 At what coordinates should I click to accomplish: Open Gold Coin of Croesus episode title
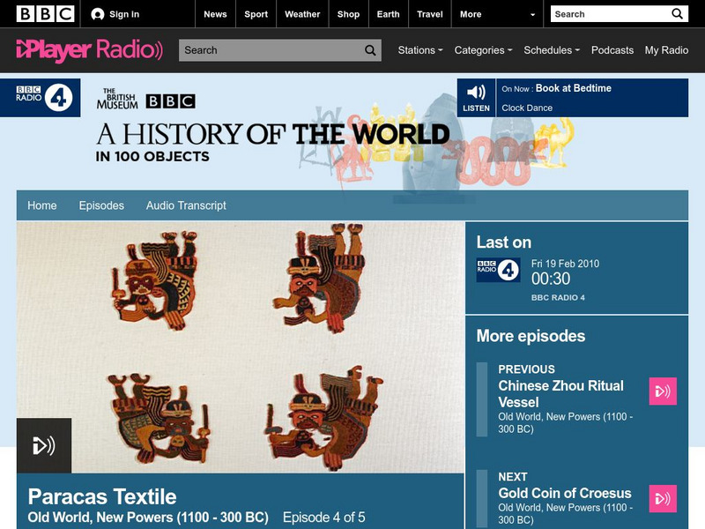[565, 493]
